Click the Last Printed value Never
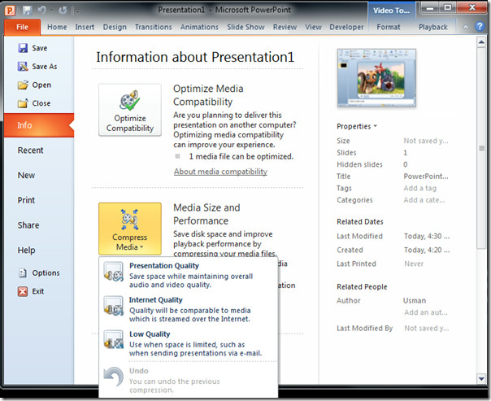The height and width of the screenshot is (401, 491). click(x=414, y=264)
